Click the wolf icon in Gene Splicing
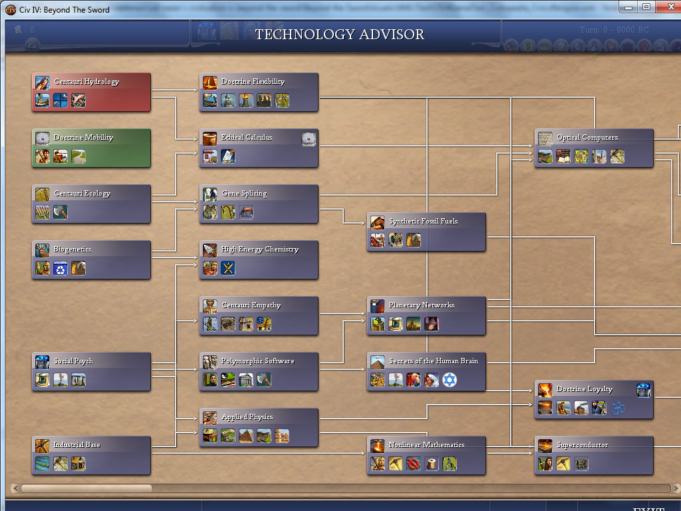 [210, 212]
